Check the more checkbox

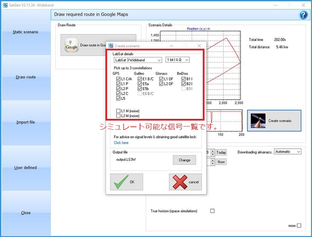[299, 226]
